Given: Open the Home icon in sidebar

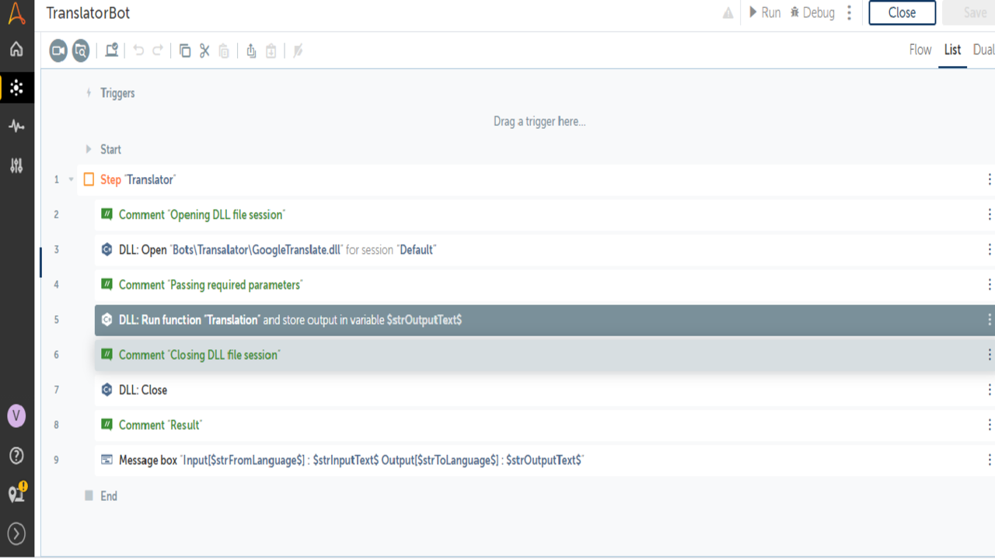Looking at the screenshot, I should point(16,50).
